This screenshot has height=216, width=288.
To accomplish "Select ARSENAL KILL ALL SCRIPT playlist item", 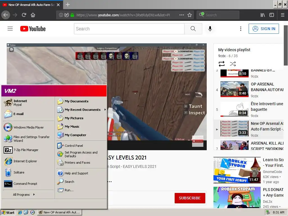I will click(x=249, y=145).
